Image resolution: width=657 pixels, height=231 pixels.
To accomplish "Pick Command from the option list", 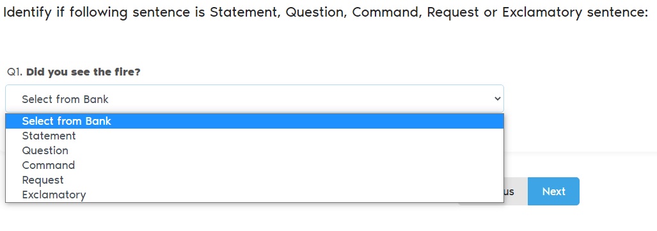I will pos(255,165).
